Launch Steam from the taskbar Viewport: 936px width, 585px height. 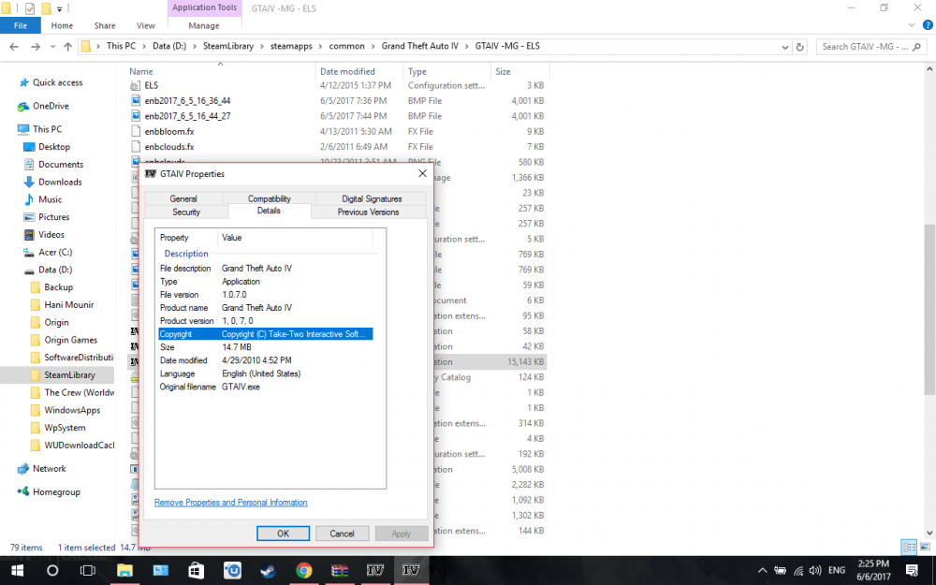click(x=268, y=571)
